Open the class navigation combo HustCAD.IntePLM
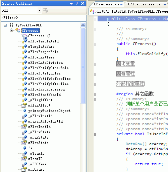This screenshot has height=172, width=168. pos(128,11)
